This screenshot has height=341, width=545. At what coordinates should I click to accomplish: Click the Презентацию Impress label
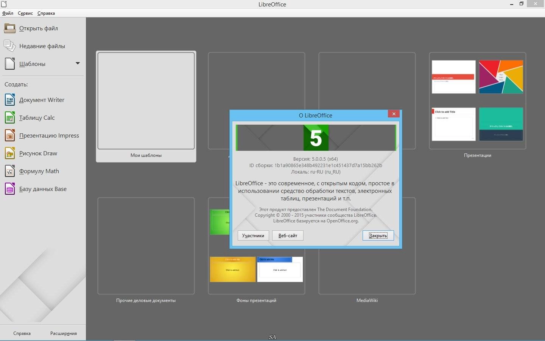49,136
